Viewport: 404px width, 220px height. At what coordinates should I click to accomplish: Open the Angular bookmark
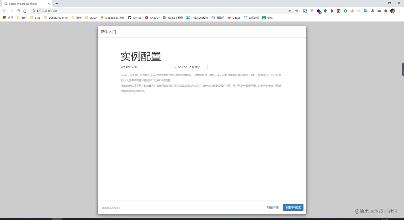[152, 18]
